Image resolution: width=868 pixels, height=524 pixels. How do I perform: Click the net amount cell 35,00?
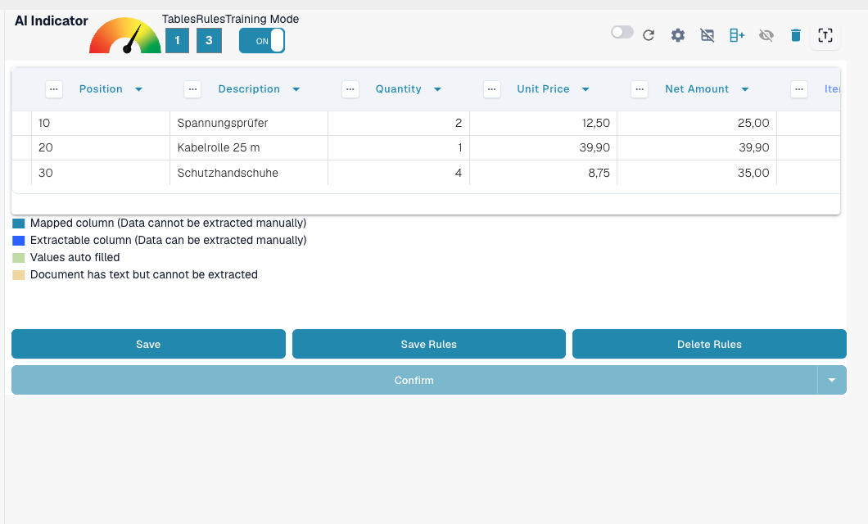point(697,173)
